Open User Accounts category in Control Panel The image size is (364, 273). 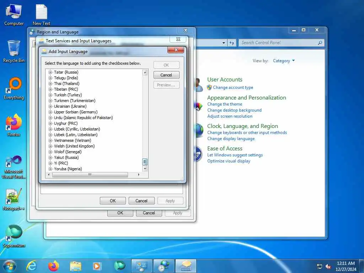click(225, 80)
